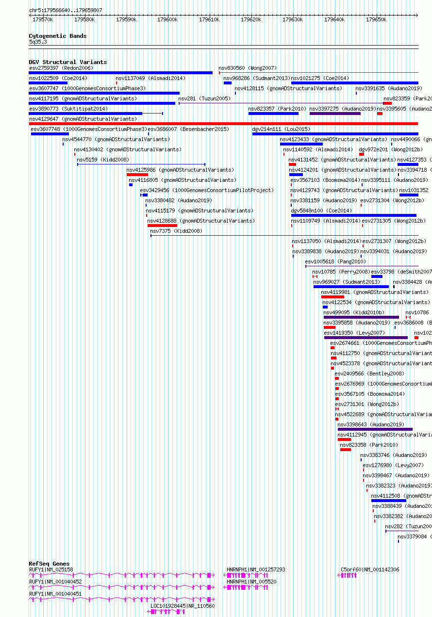Open C5orf60|NM_001142306 gene label
Screen dimensions: 432x617
coord(370,569)
